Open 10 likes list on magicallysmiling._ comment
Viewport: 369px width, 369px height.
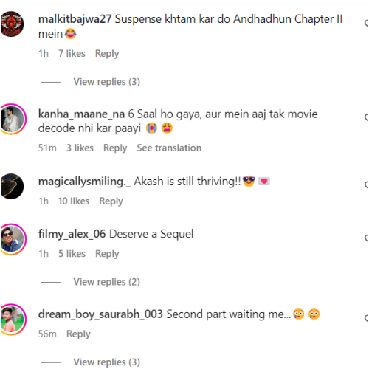click(x=74, y=201)
